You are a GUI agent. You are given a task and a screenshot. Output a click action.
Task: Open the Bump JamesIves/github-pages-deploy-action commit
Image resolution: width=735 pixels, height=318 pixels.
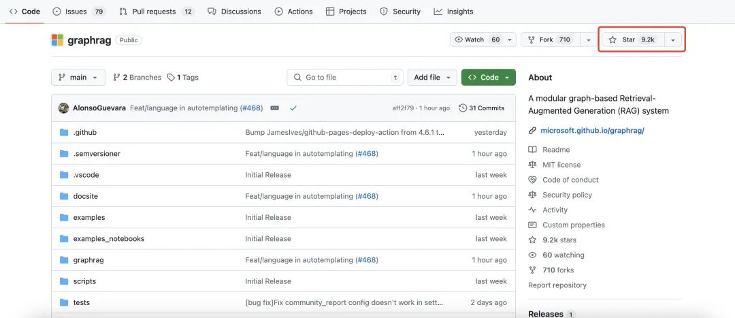(344, 132)
